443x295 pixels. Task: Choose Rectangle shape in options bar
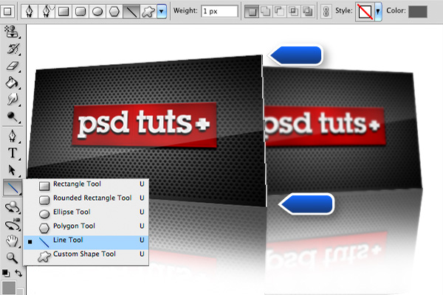tap(63, 12)
